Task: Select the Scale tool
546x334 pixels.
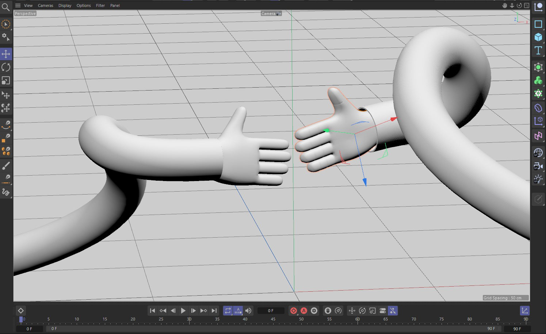Action: coord(6,80)
